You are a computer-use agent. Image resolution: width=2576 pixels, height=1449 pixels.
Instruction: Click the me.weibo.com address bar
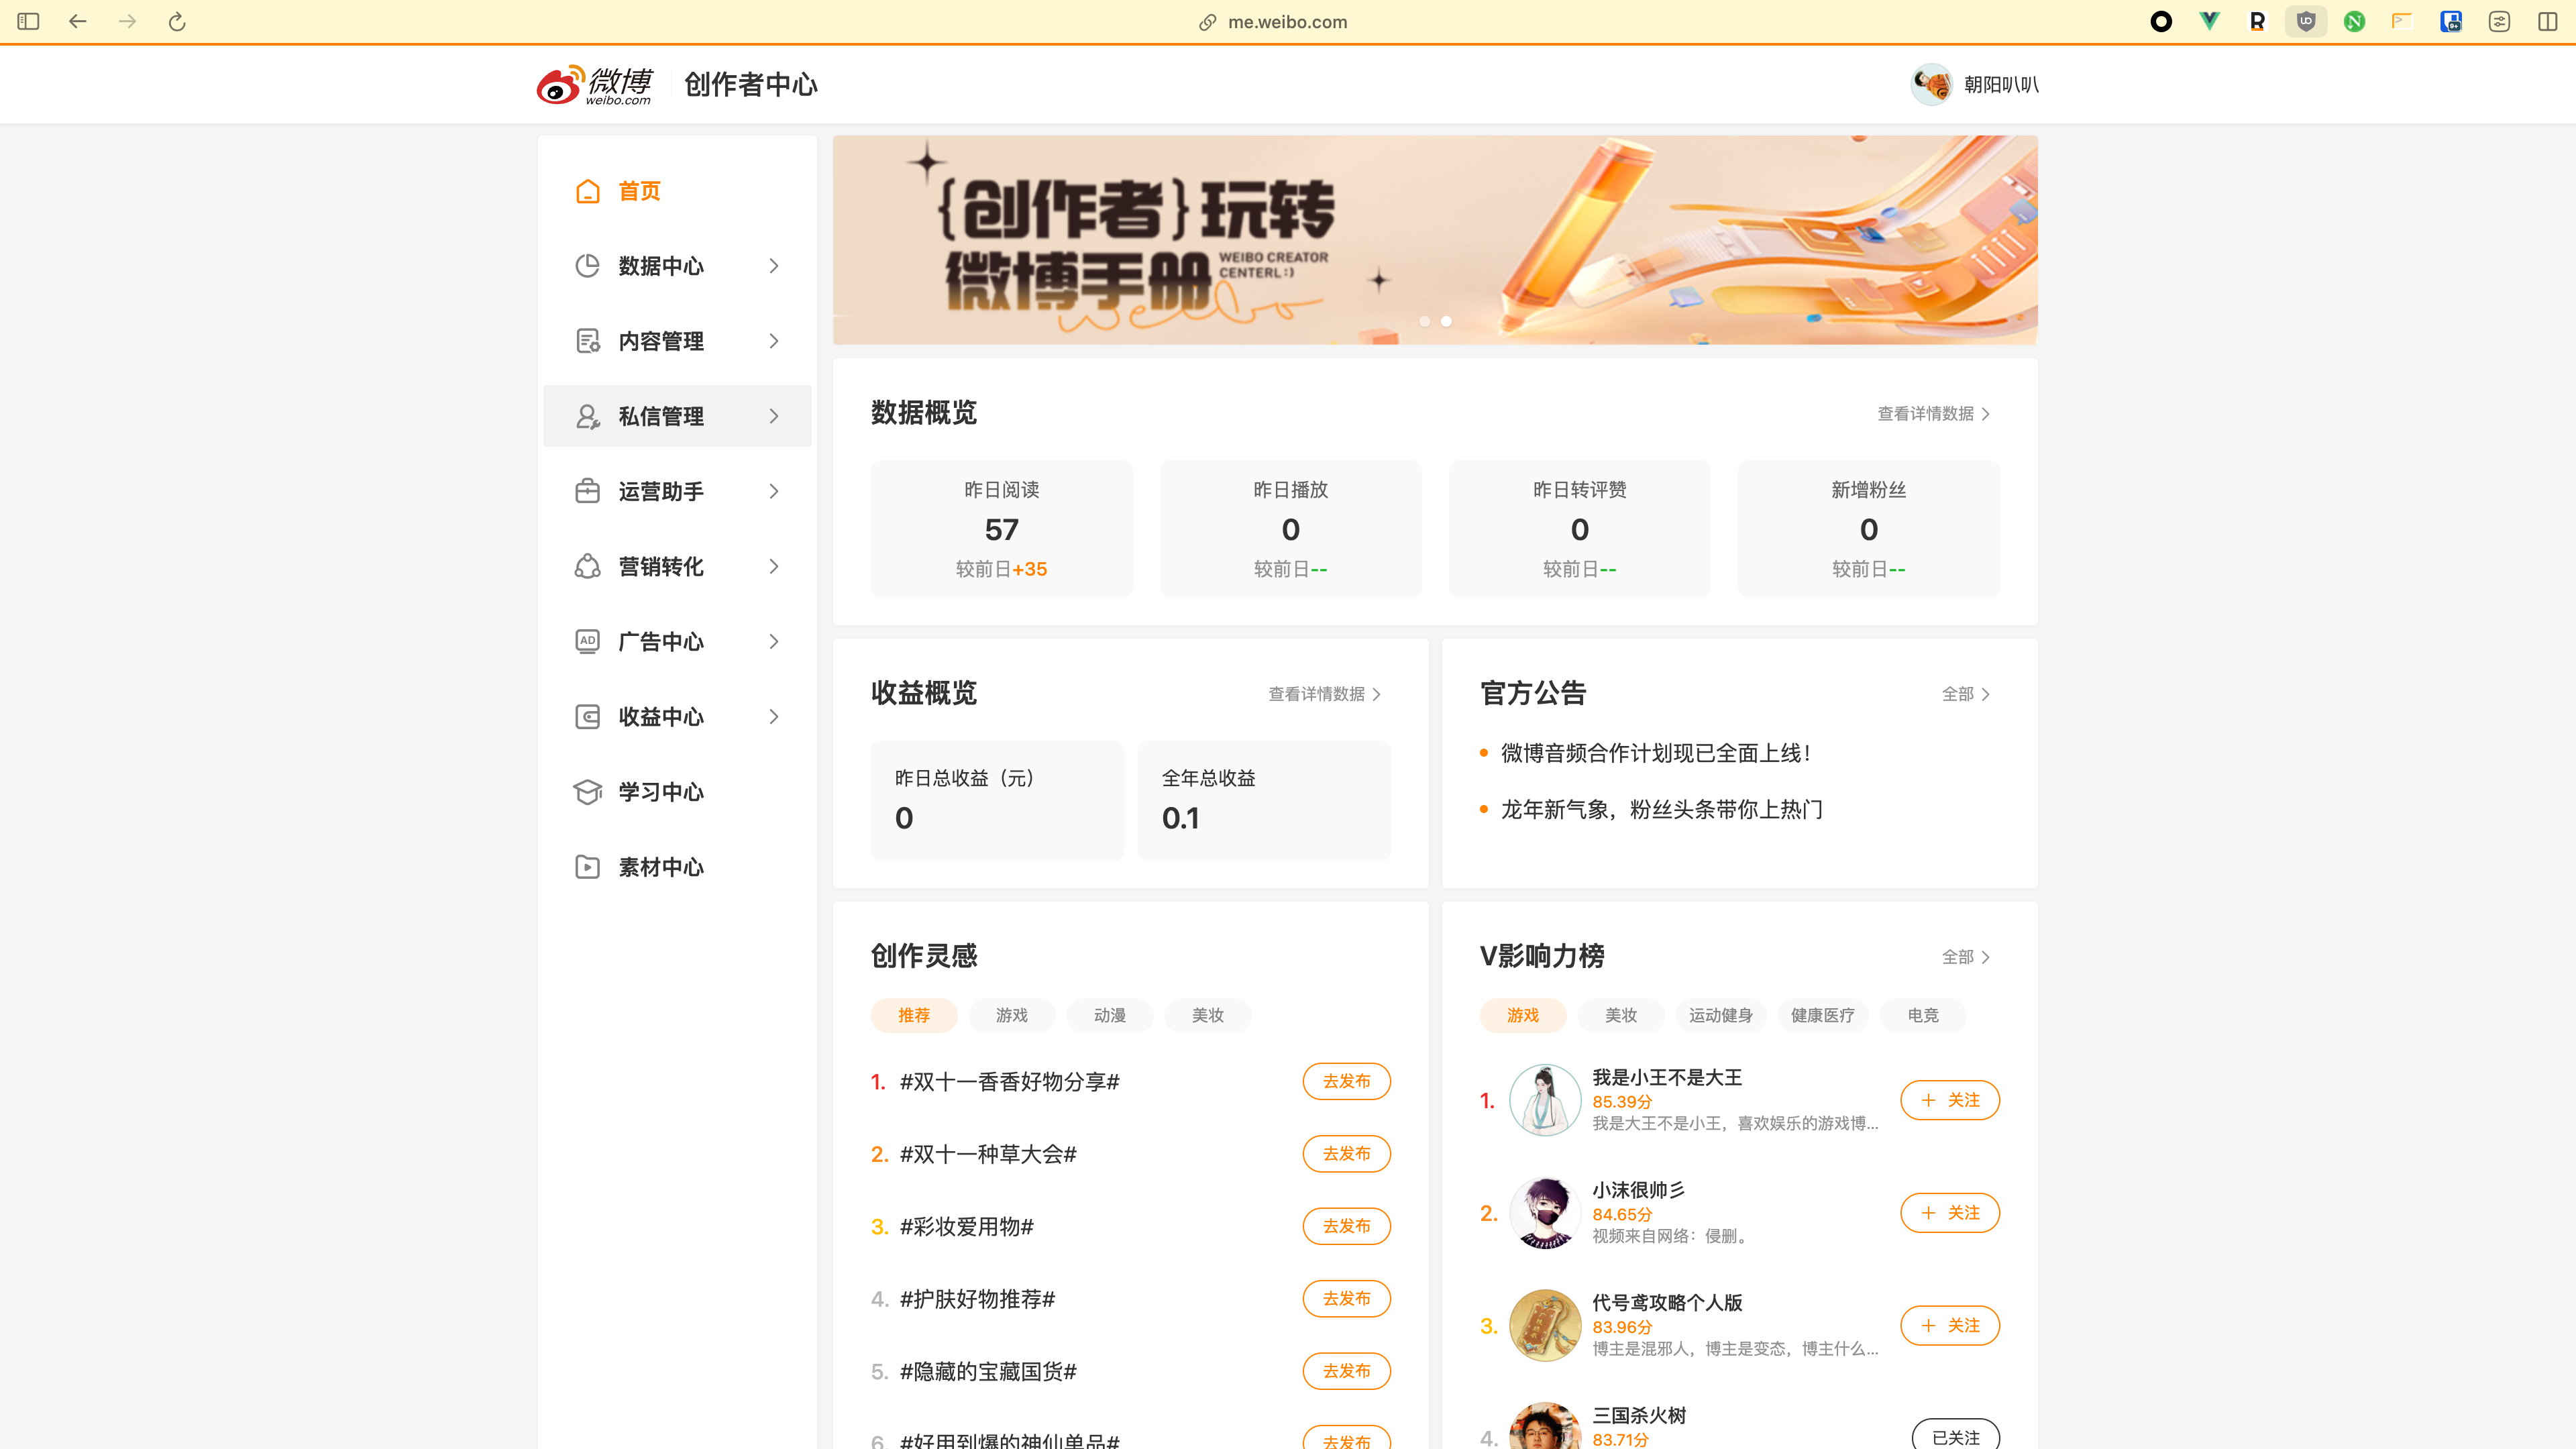click(1287, 22)
